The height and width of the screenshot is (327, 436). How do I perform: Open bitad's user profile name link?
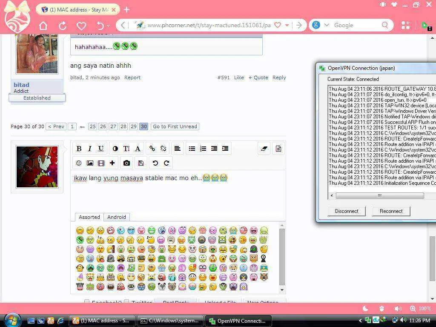21,85
